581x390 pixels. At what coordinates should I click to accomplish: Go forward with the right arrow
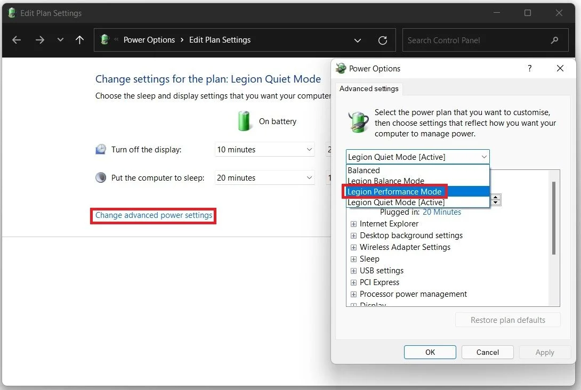pos(39,40)
